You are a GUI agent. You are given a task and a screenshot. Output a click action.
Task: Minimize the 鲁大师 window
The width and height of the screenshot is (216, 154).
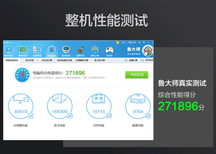pyautogui.click(x=149, y=43)
